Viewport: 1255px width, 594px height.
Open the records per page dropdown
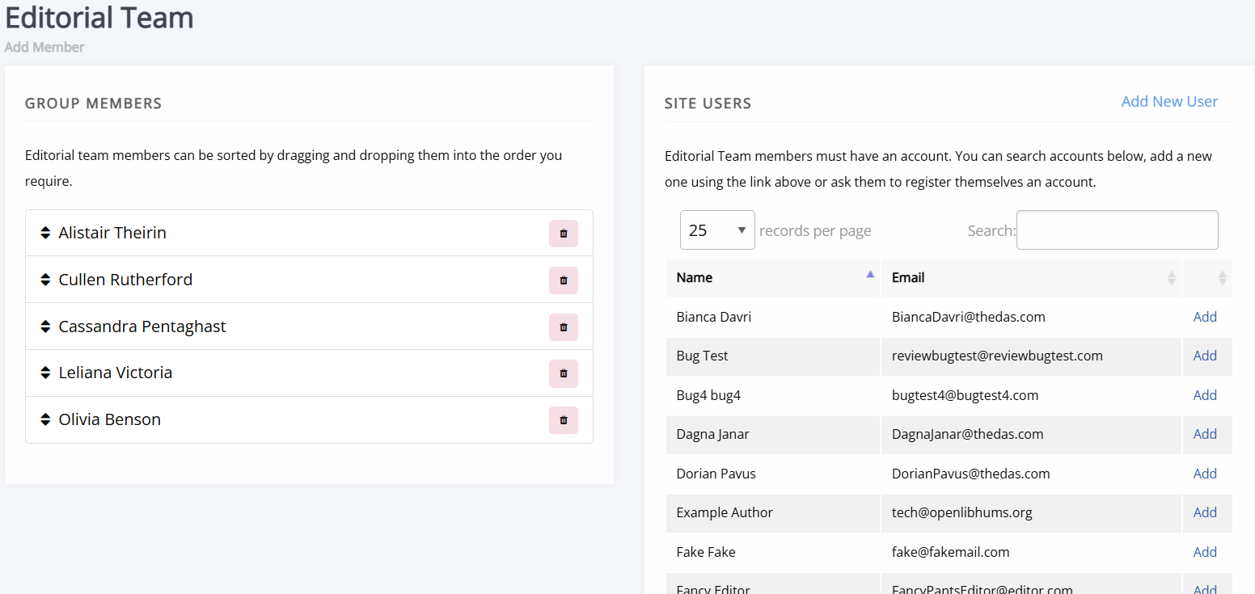717,230
